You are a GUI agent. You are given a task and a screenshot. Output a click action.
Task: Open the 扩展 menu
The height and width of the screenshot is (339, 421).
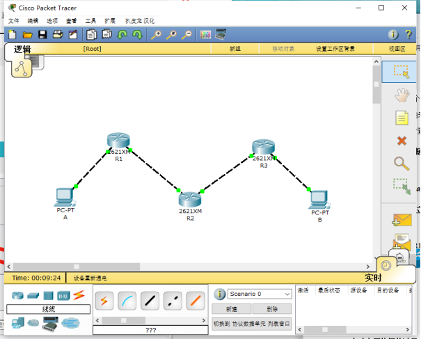pyautogui.click(x=110, y=21)
